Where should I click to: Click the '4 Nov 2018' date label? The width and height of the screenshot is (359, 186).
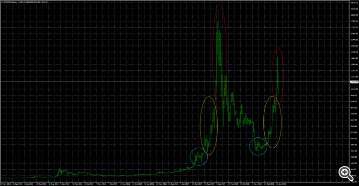[x=257, y=184]
